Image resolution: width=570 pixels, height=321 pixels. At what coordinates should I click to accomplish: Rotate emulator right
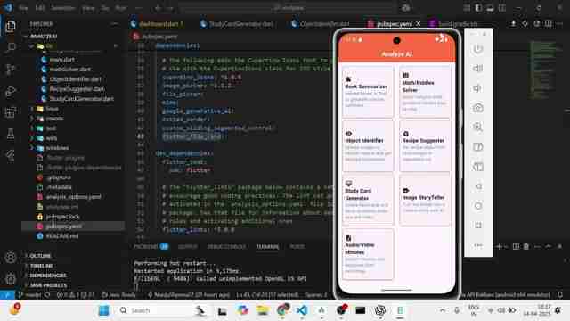477,167
